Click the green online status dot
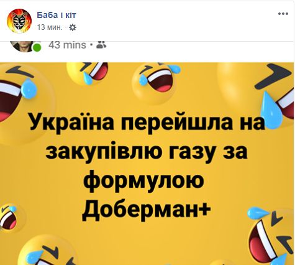This screenshot has height=265, width=295. (x=37, y=47)
